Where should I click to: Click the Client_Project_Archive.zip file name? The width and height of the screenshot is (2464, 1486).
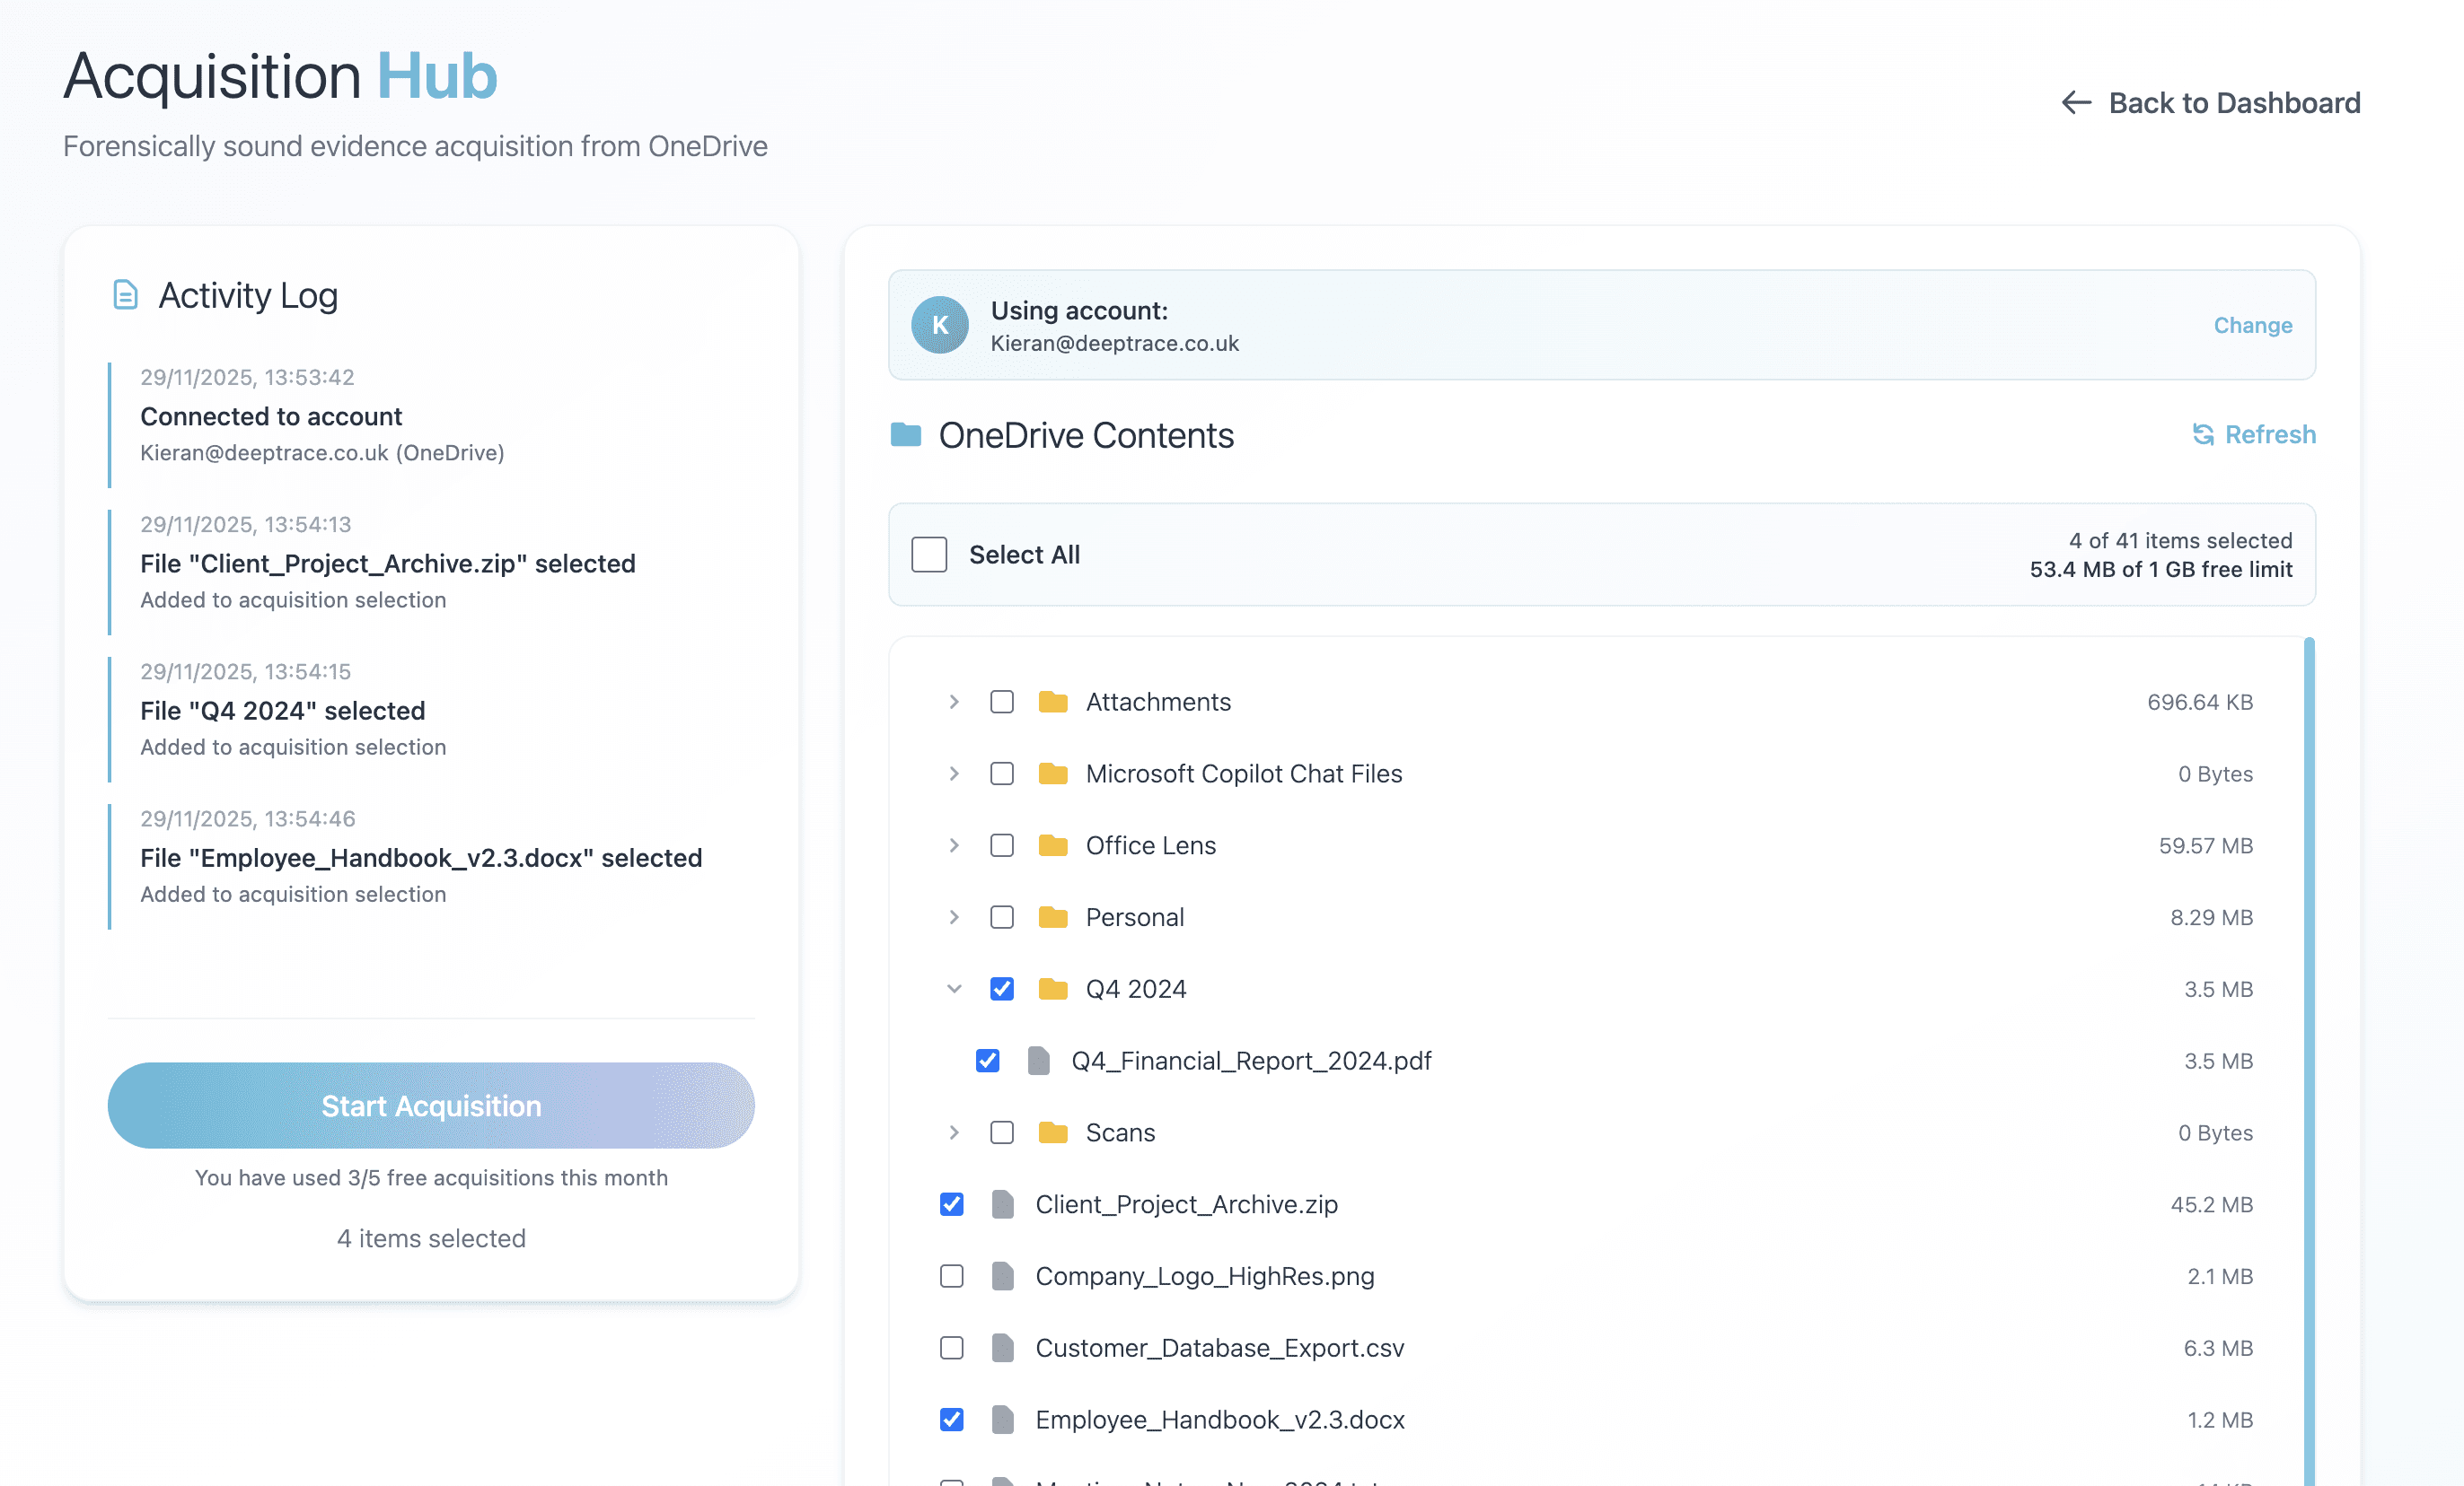pyautogui.click(x=1186, y=1204)
